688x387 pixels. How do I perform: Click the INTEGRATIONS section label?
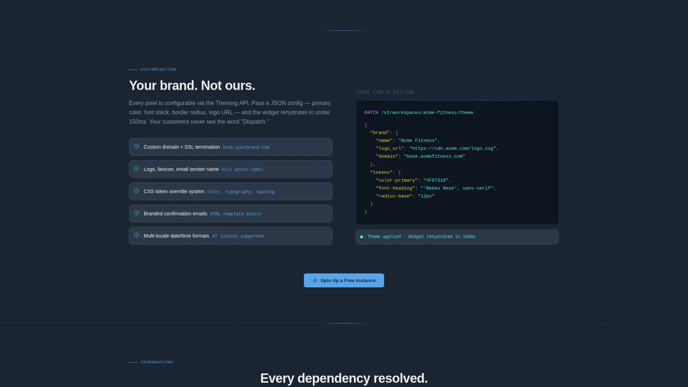tap(157, 362)
